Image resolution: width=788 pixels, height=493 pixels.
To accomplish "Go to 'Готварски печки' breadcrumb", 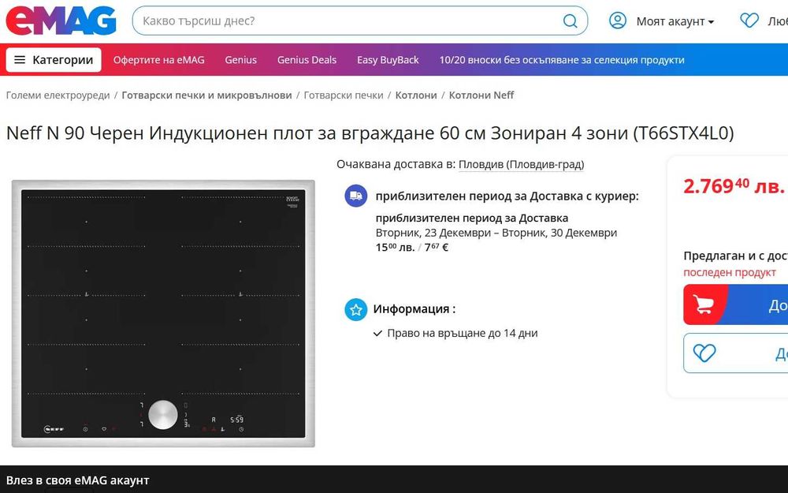I will click(x=344, y=95).
